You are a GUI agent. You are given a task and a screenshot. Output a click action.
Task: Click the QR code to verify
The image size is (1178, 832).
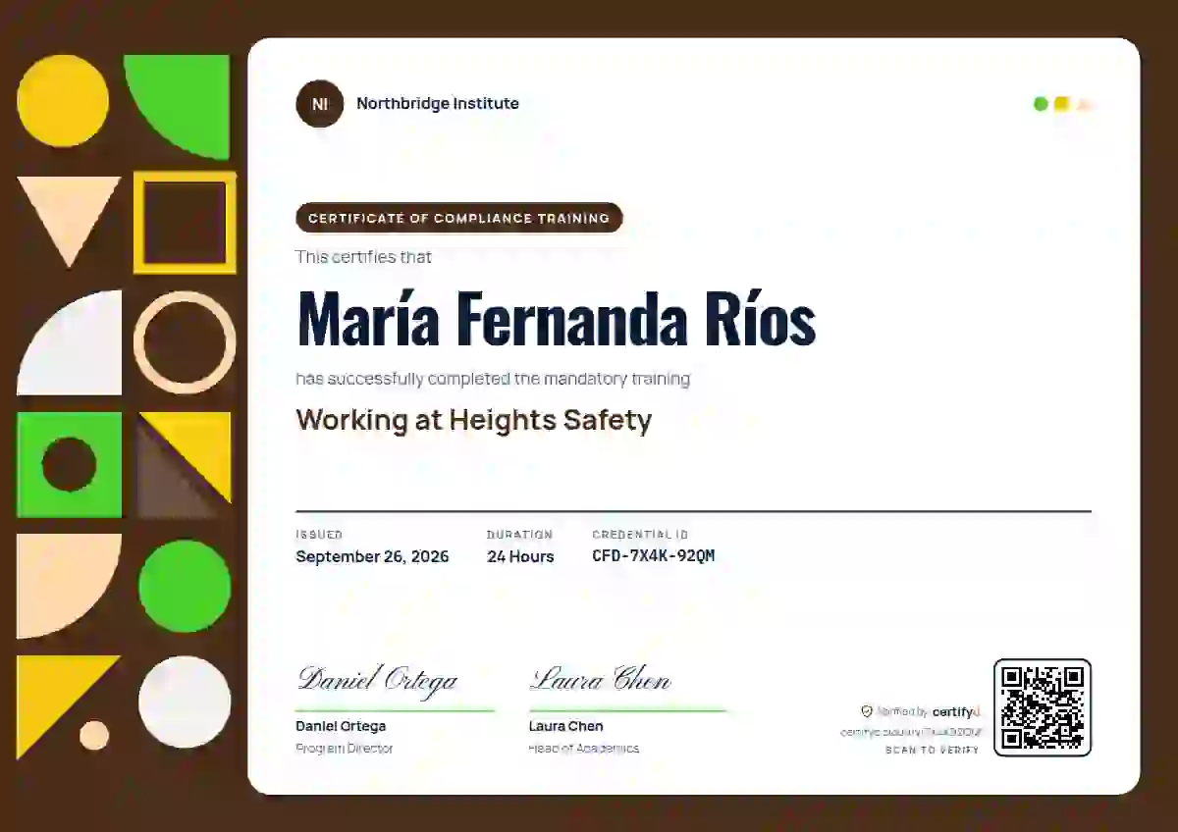click(x=1043, y=707)
